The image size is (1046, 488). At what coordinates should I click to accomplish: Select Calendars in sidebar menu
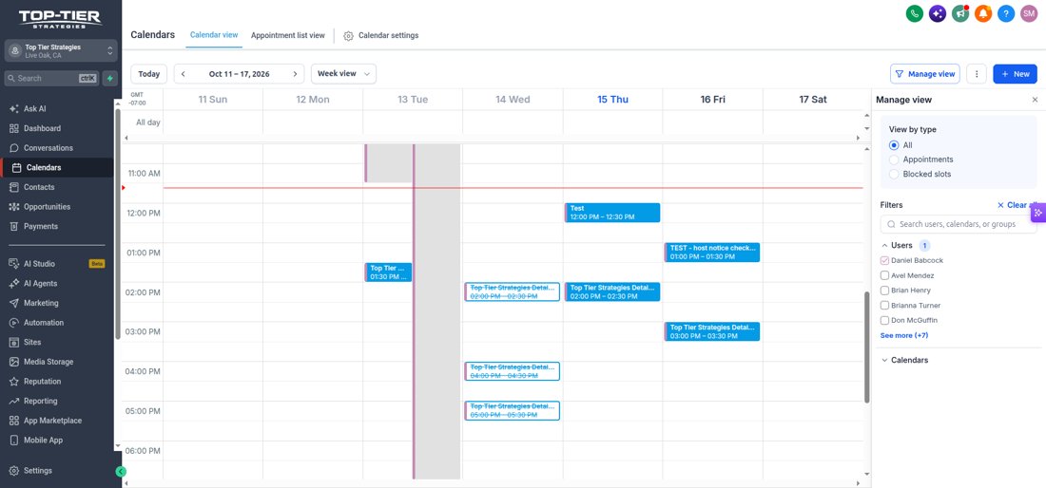pos(58,168)
